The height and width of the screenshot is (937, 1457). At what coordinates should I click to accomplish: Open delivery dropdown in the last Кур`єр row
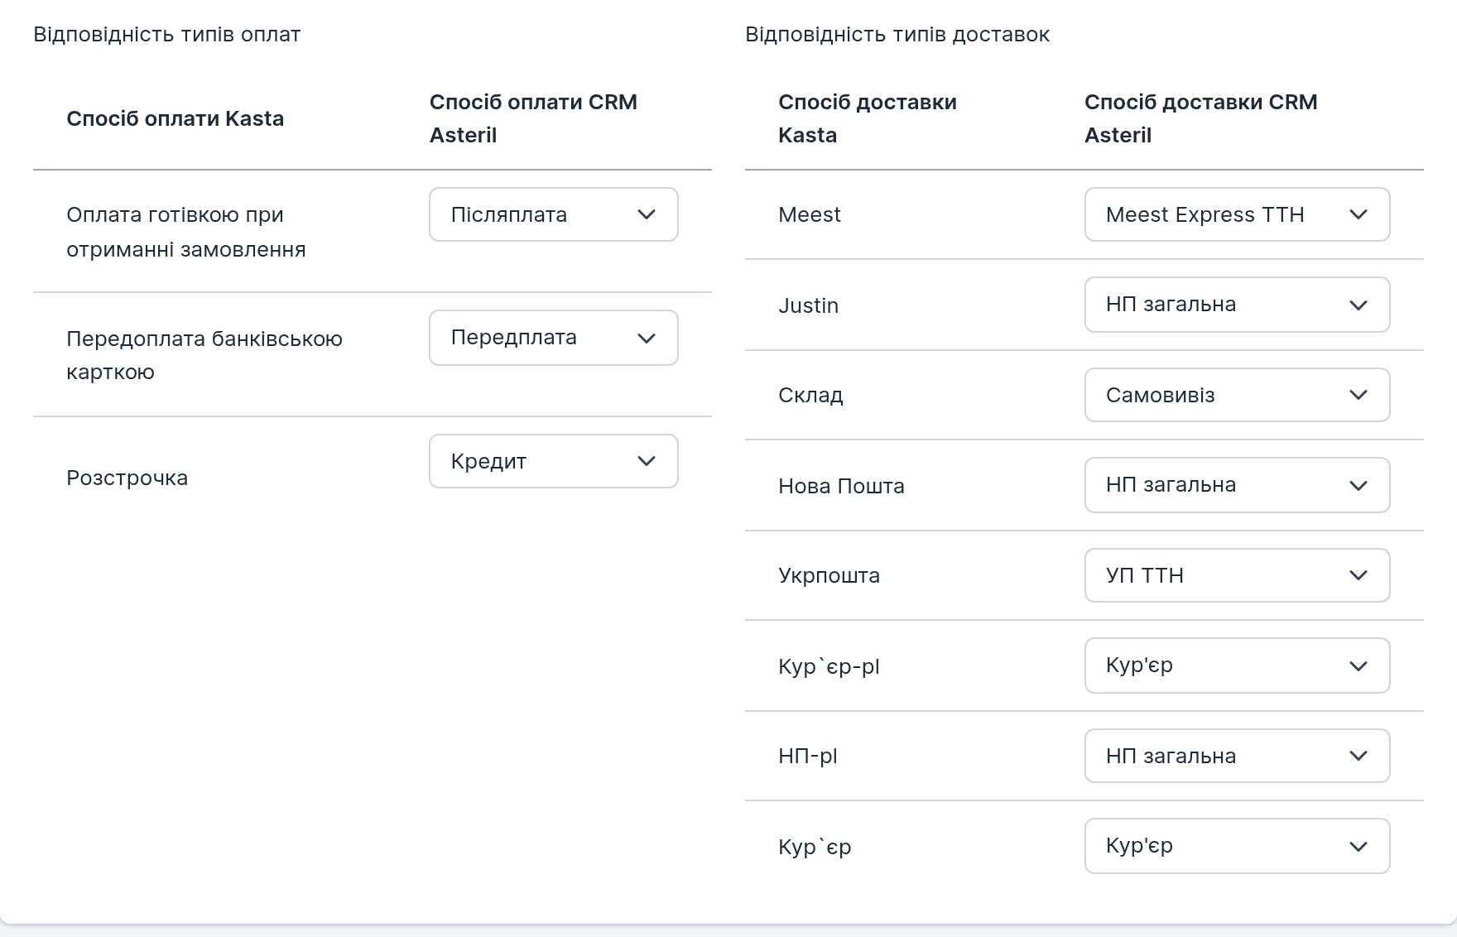(1237, 846)
